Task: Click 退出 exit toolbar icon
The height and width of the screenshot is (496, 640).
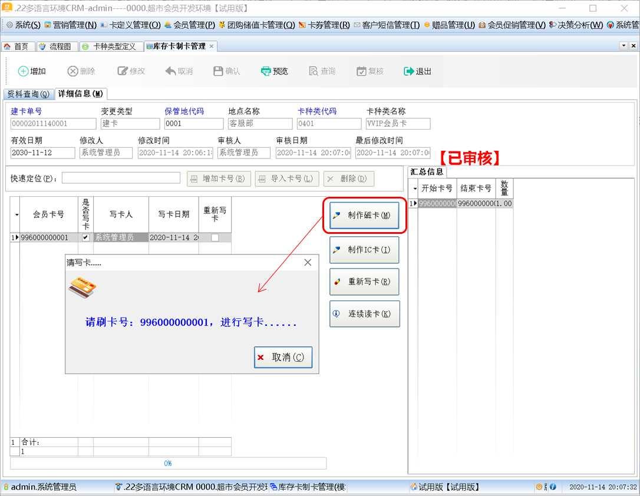Action: [x=408, y=71]
